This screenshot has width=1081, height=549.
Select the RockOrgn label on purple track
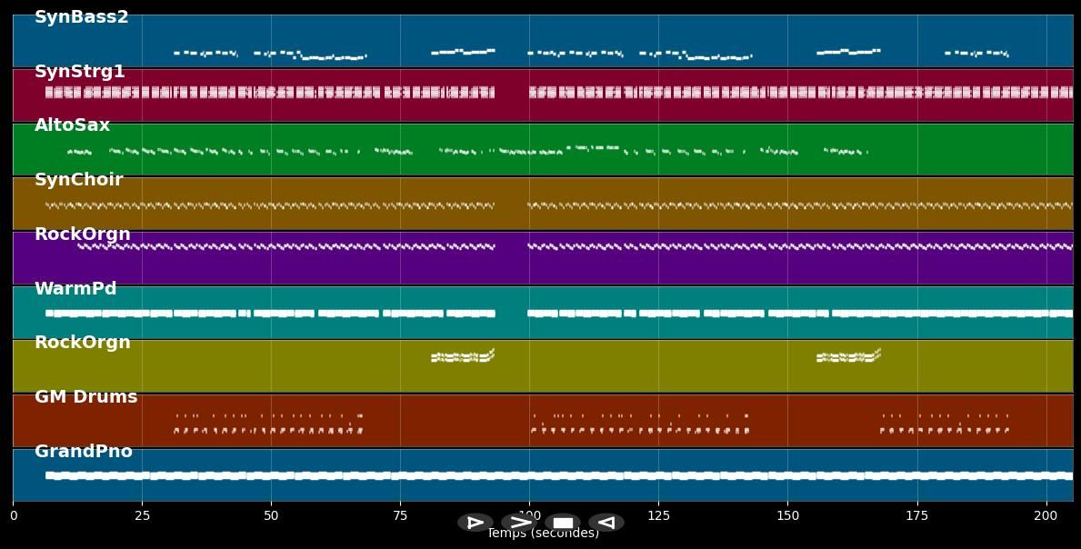click(82, 235)
